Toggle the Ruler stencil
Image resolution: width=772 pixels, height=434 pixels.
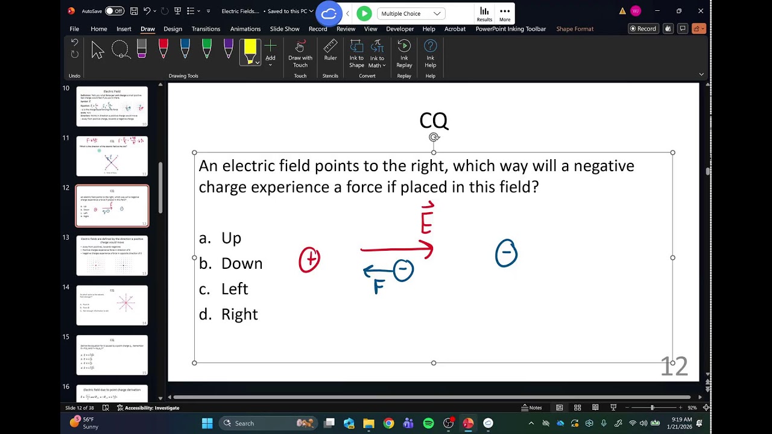coord(331,51)
